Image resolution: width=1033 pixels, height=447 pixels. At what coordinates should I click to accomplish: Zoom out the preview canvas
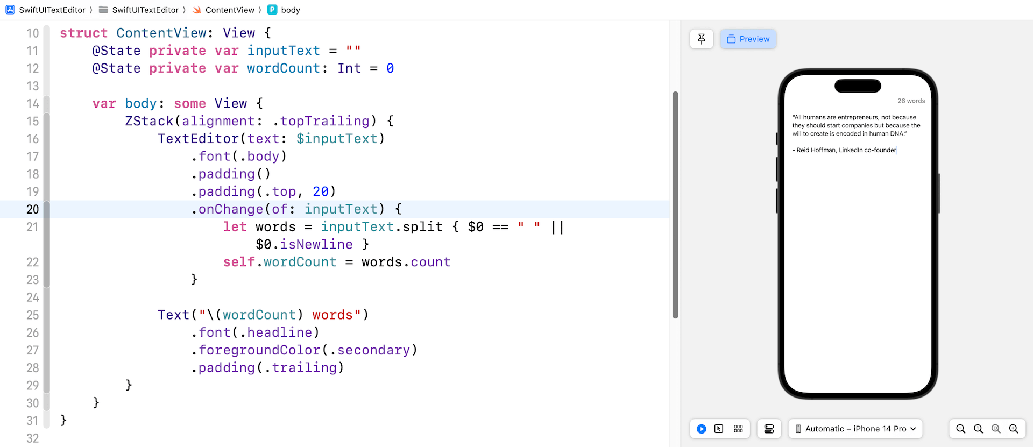pyautogui.click(x=961, y=429)
